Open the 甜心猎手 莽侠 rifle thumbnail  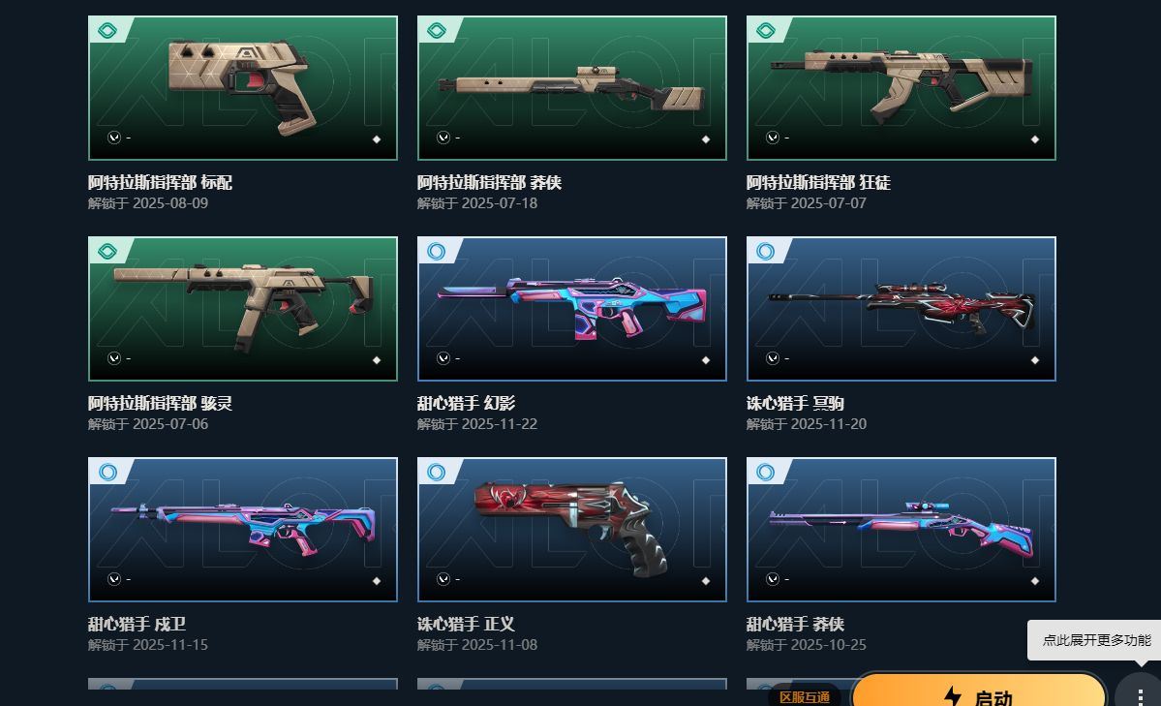(901, 530)
